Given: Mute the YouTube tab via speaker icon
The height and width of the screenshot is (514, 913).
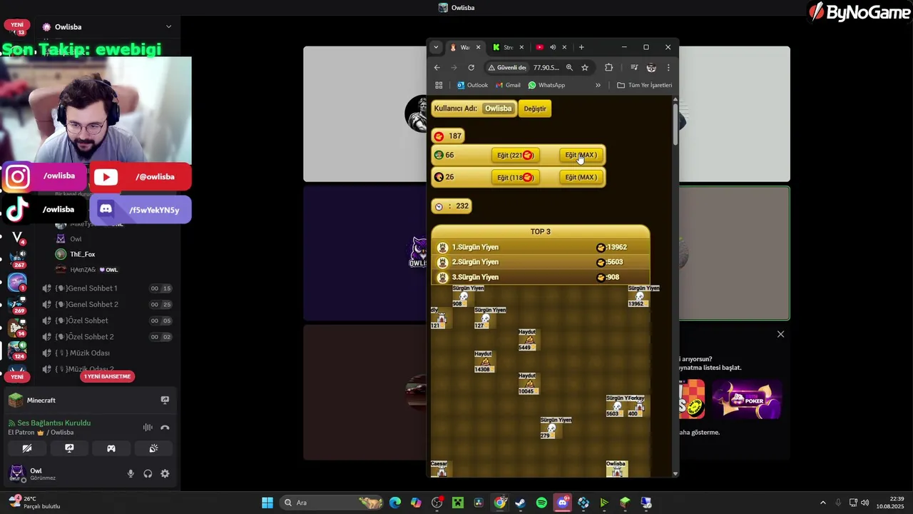Looking at the screenshot, I should pyautogui.click(x=553, y=47).
